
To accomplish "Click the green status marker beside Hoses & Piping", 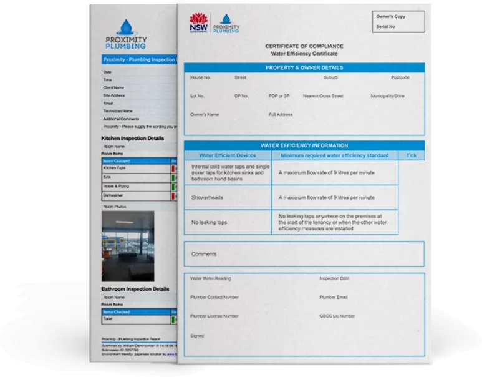I will (173, 187).
